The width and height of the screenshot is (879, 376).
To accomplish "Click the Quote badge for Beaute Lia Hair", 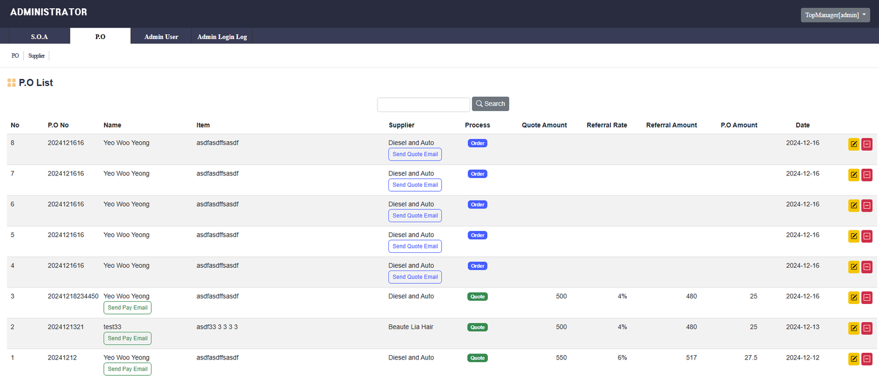I will [477, 327].
